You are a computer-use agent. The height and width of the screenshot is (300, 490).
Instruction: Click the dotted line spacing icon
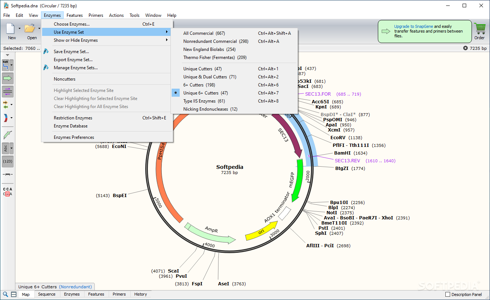click(8, 174)
